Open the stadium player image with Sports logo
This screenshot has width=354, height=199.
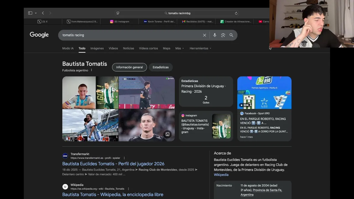point(147,92)
